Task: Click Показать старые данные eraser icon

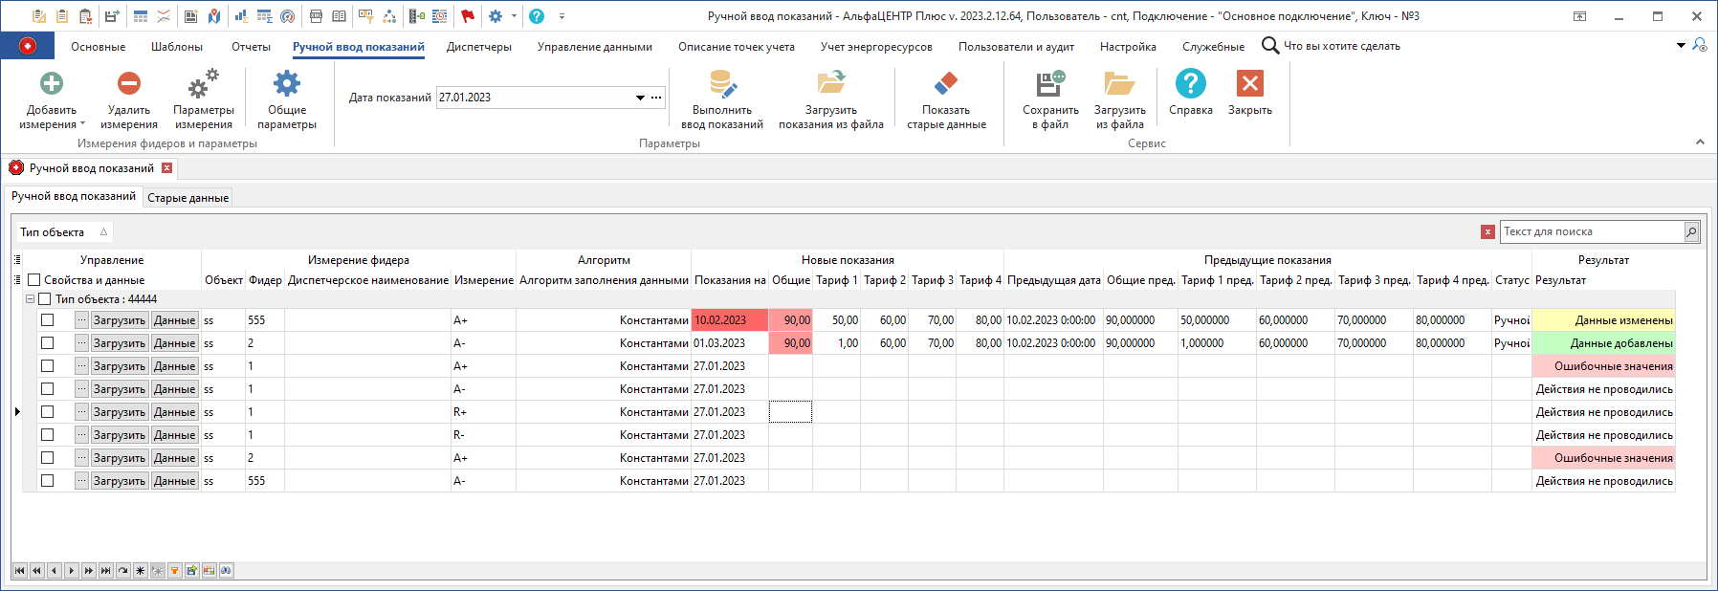Action: (x=946, y=84)
